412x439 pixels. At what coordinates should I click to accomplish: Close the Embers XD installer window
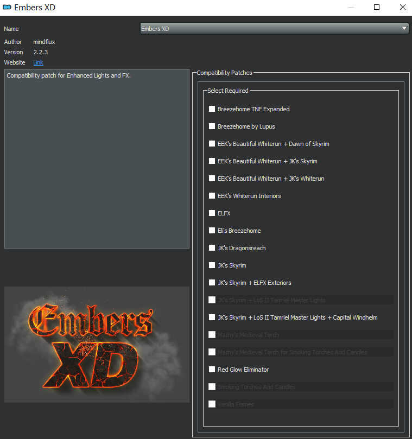[402, 7]
